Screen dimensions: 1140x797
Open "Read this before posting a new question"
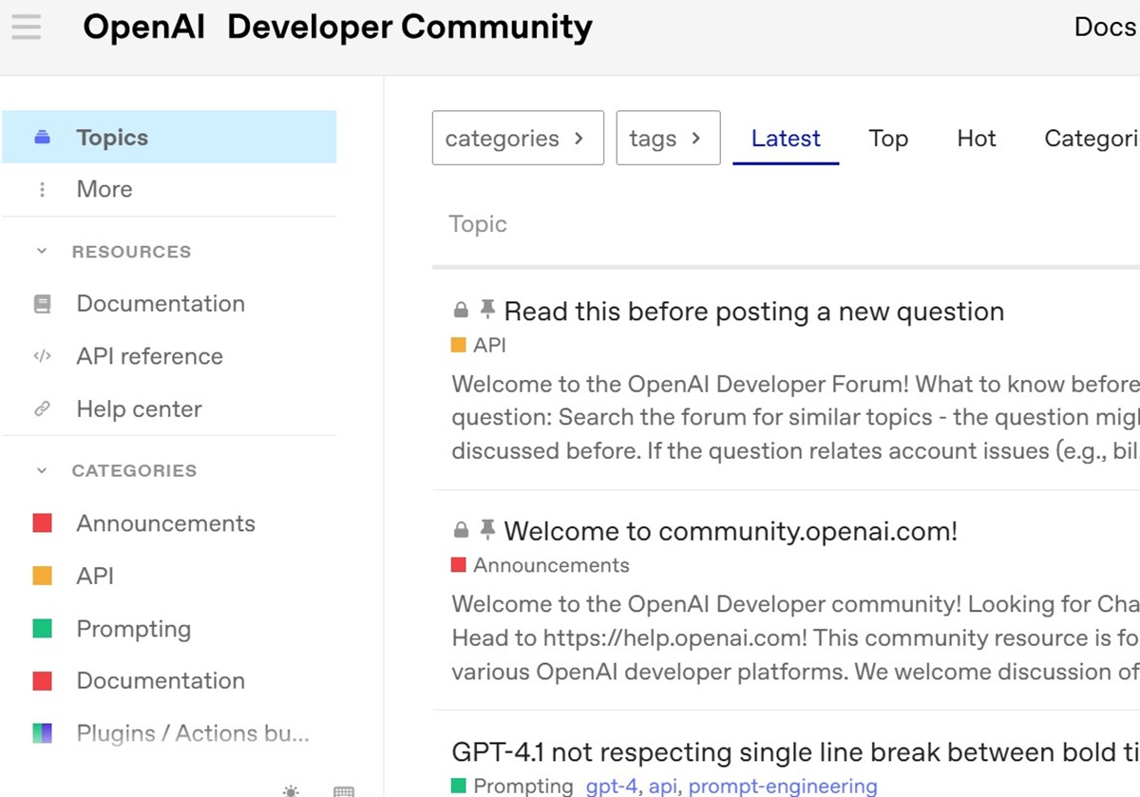point(753,312)
